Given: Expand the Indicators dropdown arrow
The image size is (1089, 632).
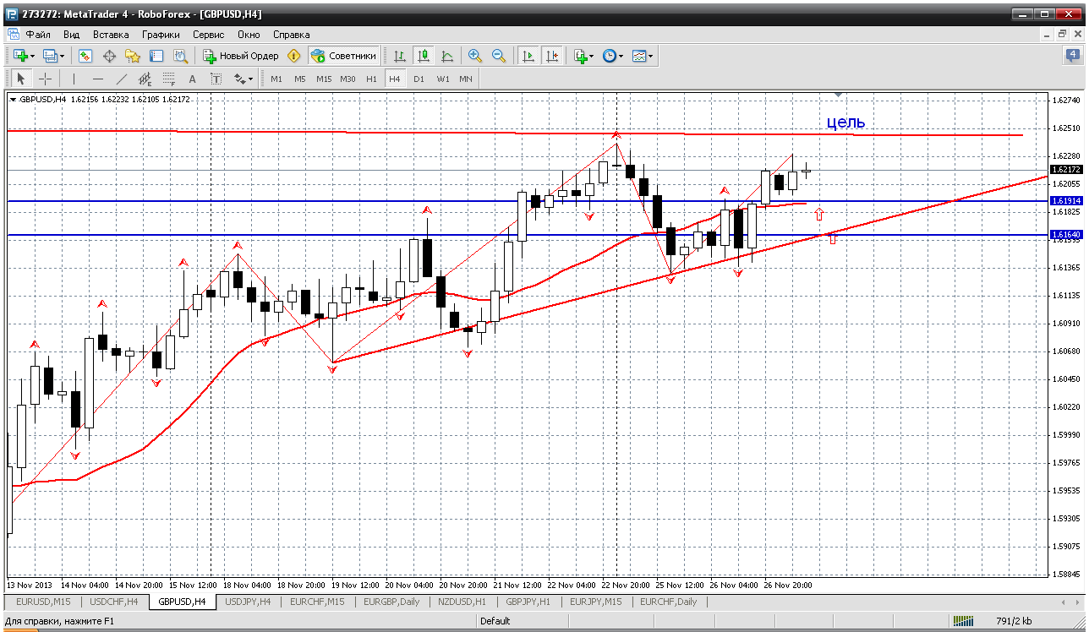Looking at the screenshot, I should [x=592, y=56].
